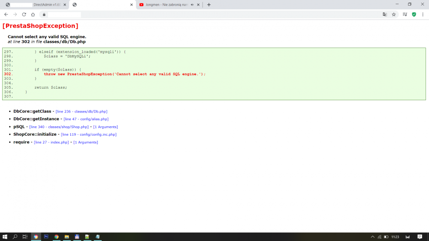The height and width of the screenshot is (241, 429).
Task: Open Windows taskbar search
Action: (15, 237)
